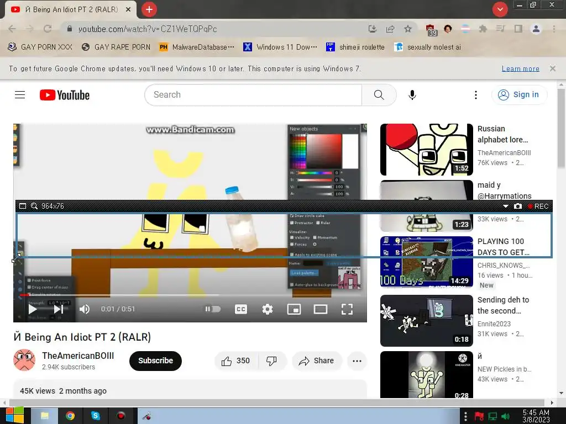
Task: Open File Explorer from taskbar
Action: coord(44,416)
